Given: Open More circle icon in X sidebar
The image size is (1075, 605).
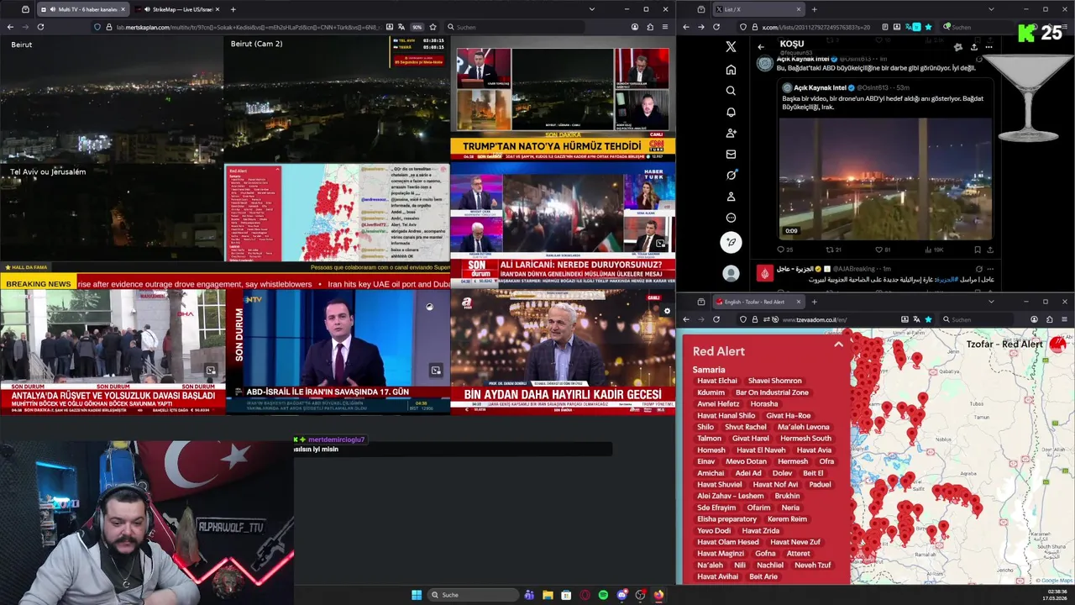Looking at the screenshot, I should [731, 218].
